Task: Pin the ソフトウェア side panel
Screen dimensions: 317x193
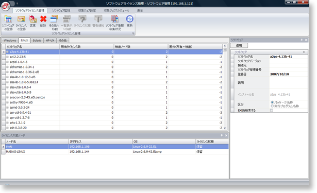Action: (x=302, y=40)
